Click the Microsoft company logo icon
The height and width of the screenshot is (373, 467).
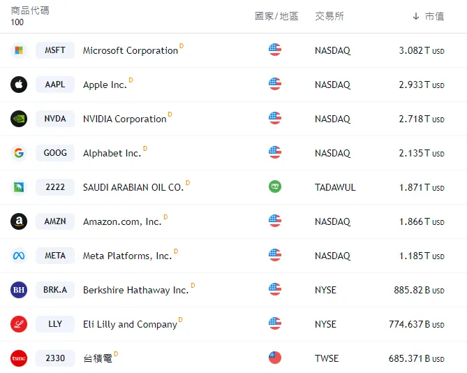[19, 50]
